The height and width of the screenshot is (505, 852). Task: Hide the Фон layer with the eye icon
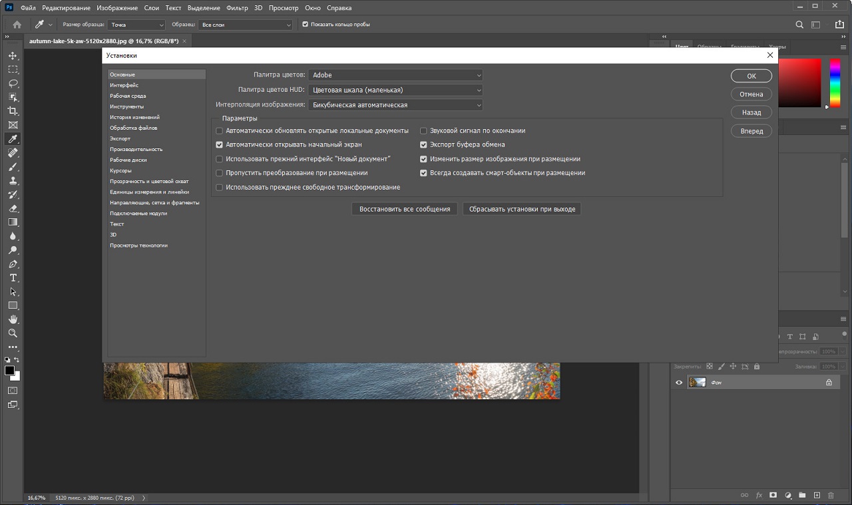click(x=679, y=383)
